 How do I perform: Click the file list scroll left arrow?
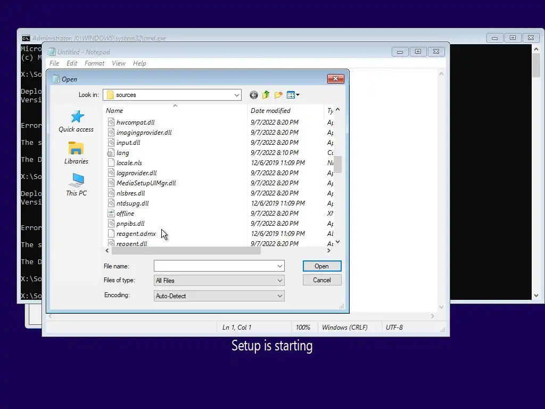107,251
